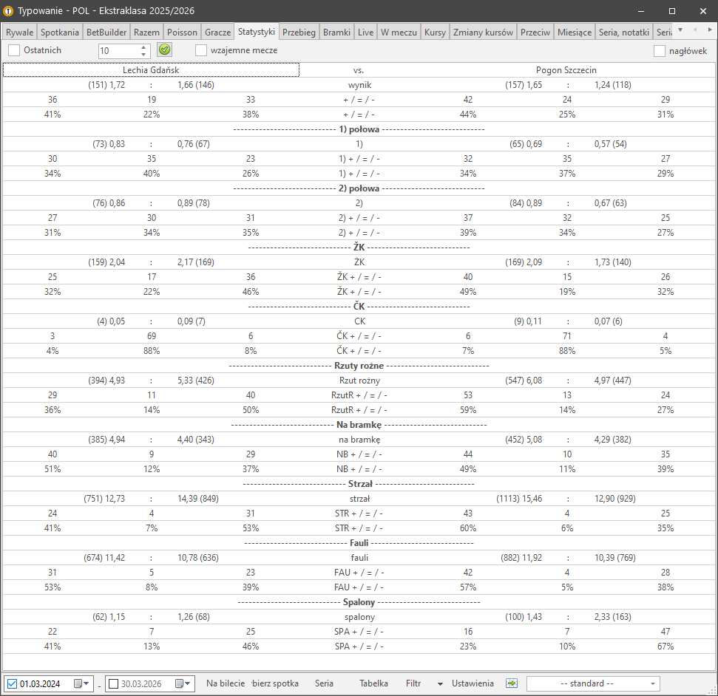Open Ustawienia settings
Screen dimensions: 718x696
tap(473, 683)
